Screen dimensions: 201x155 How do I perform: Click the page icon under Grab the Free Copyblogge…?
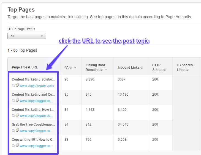click(17, 130)
